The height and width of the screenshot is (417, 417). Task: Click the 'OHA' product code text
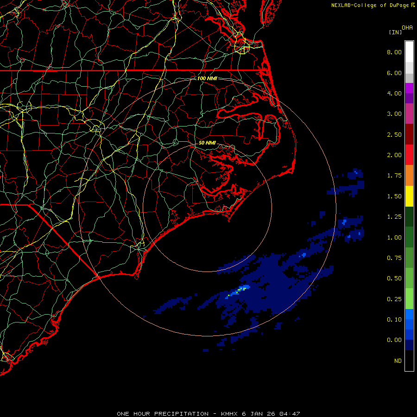pos(407,28)
